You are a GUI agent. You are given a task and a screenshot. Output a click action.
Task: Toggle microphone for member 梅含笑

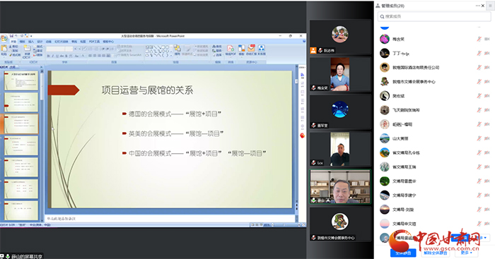click(479, 39)
